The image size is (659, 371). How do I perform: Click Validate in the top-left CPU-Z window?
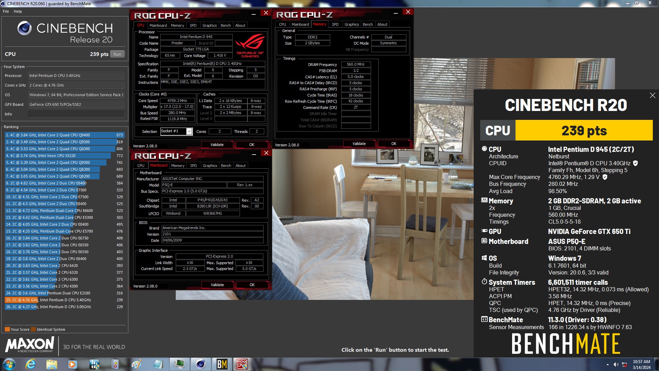(x=217, y=145)
